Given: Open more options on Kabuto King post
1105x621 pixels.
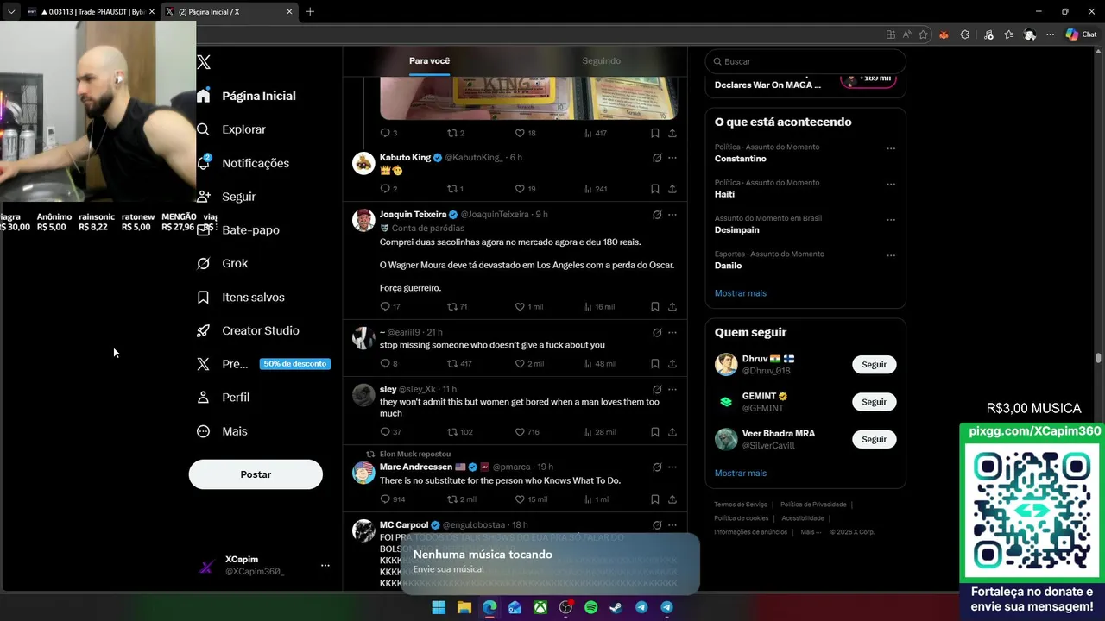Looking at the screenshot, I should 672,158.
